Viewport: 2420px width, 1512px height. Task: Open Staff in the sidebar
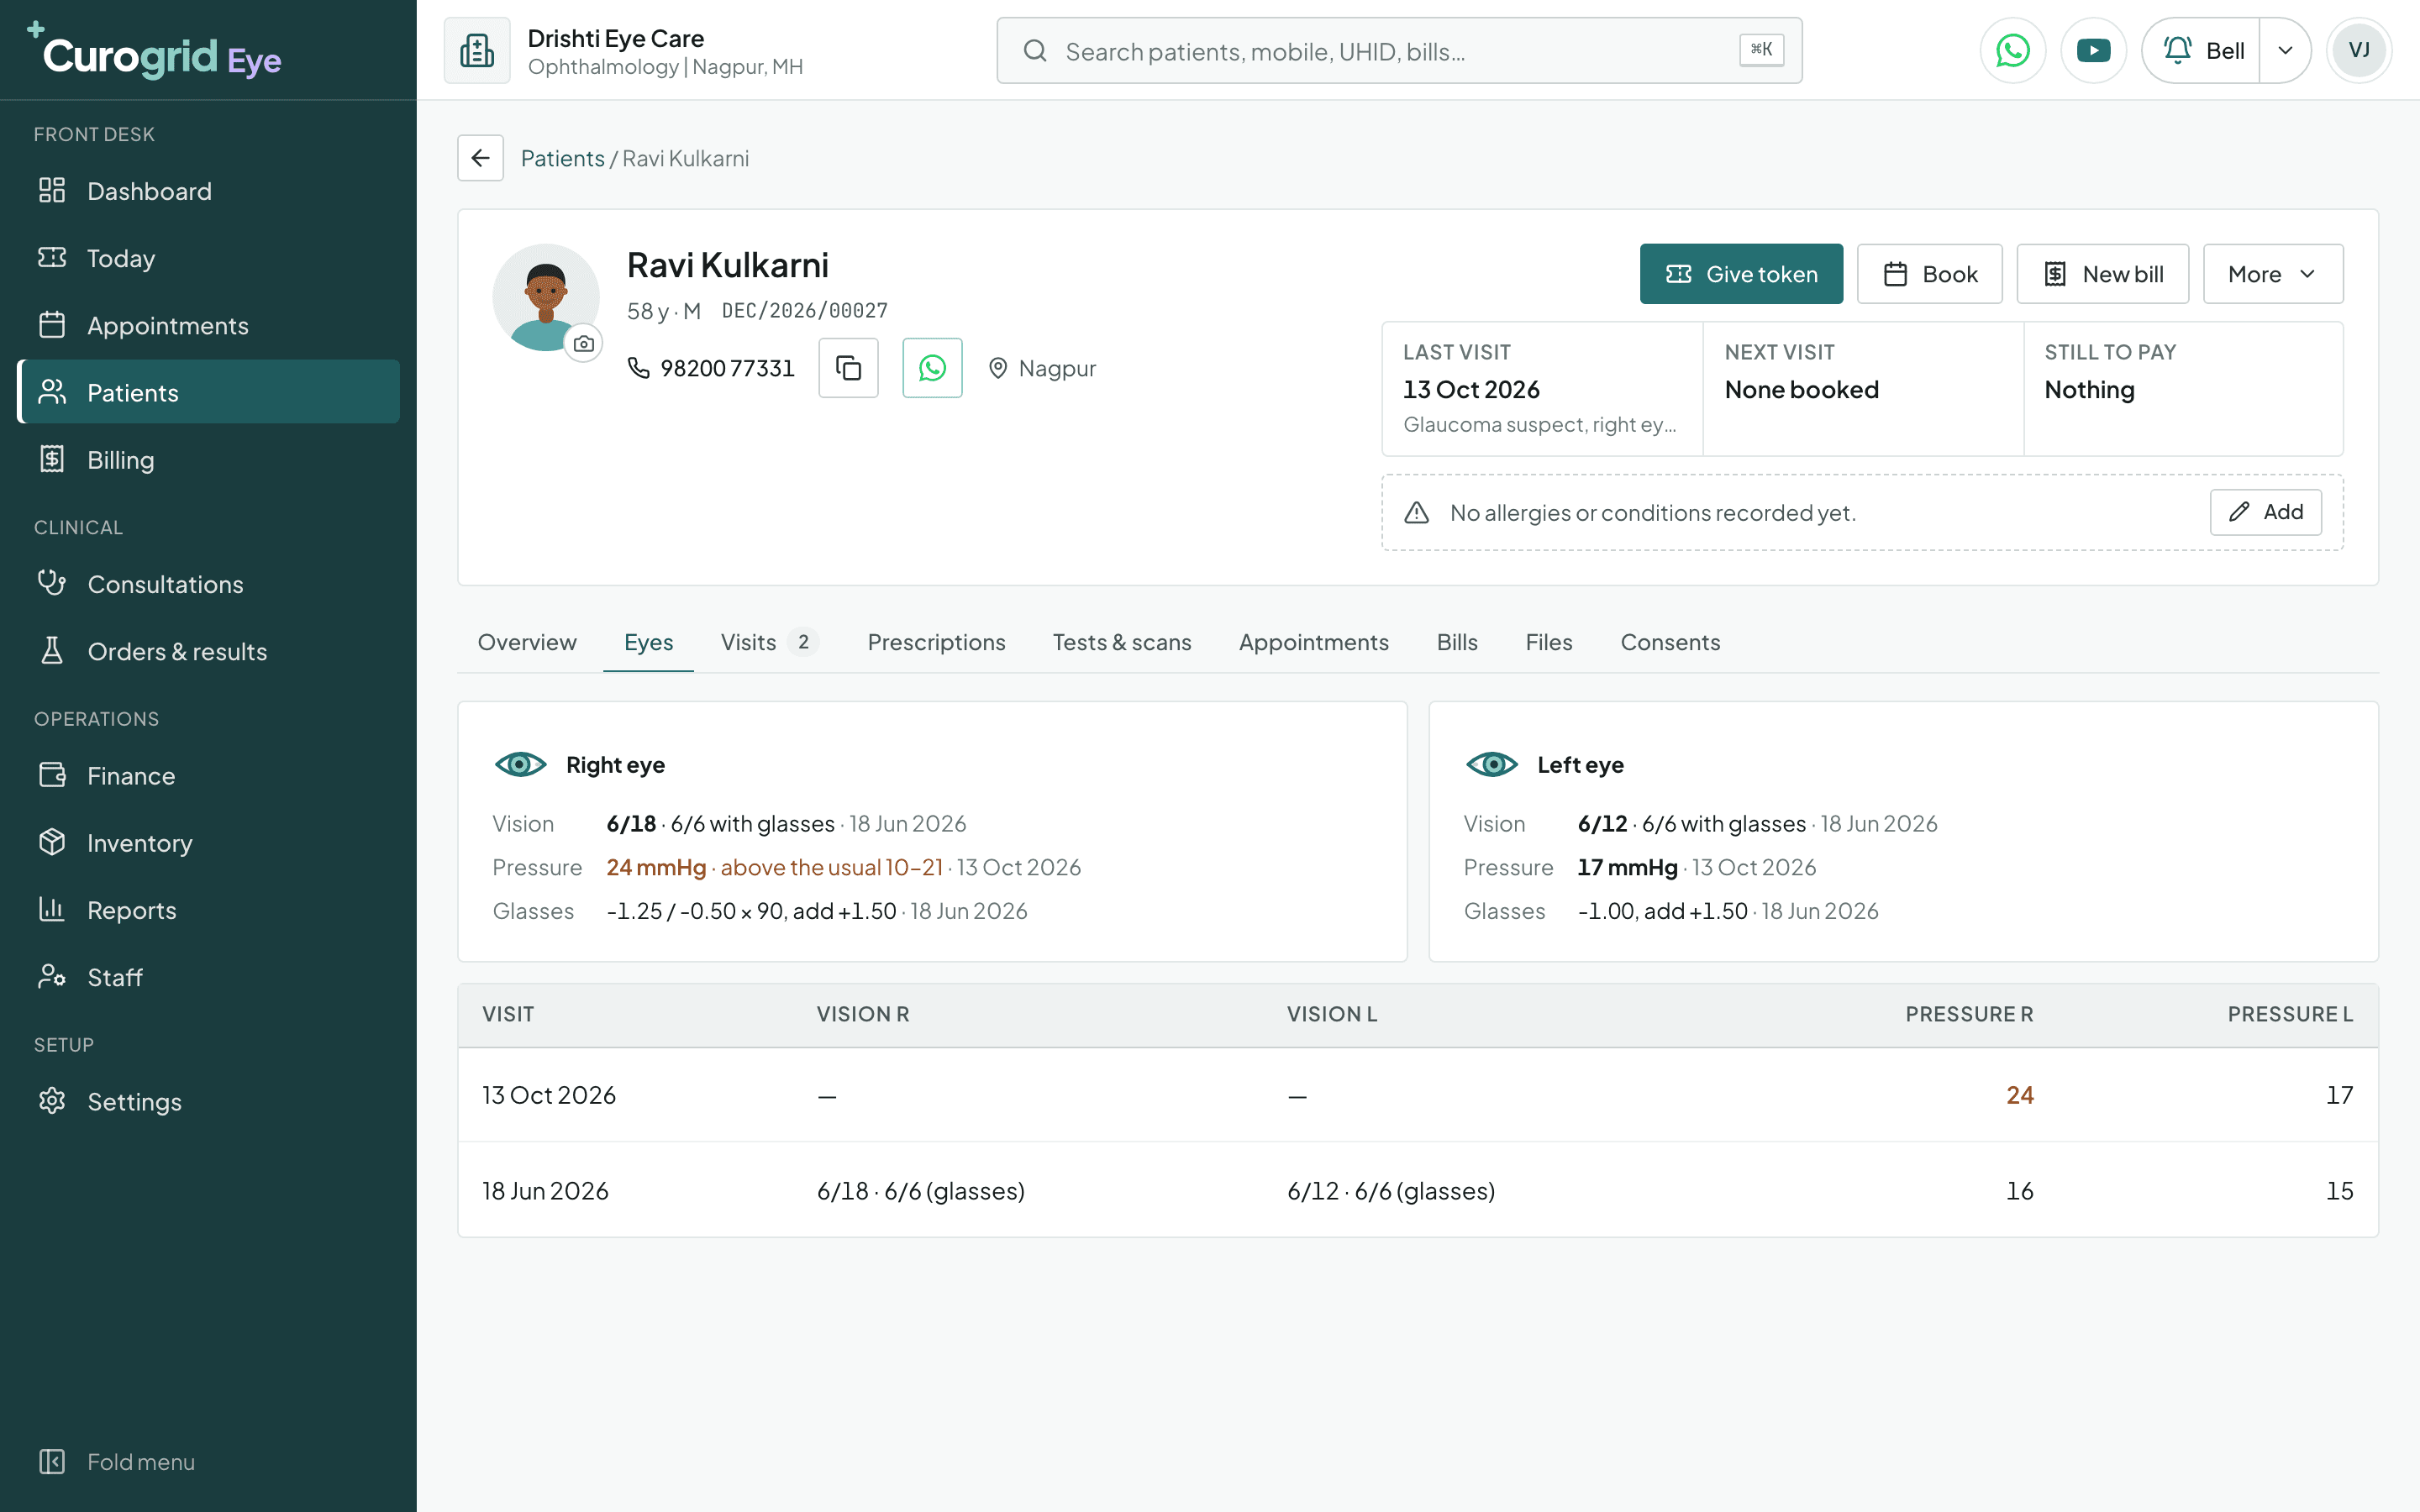tap(208, 977)
